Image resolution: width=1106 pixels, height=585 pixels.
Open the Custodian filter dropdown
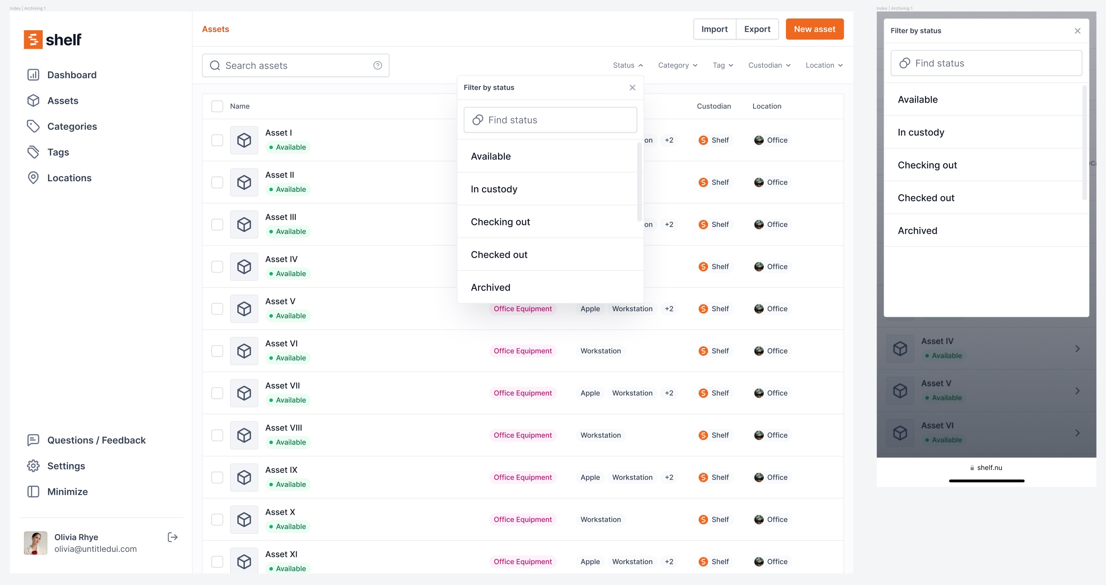pyautogui.click(x=769, y=65)
